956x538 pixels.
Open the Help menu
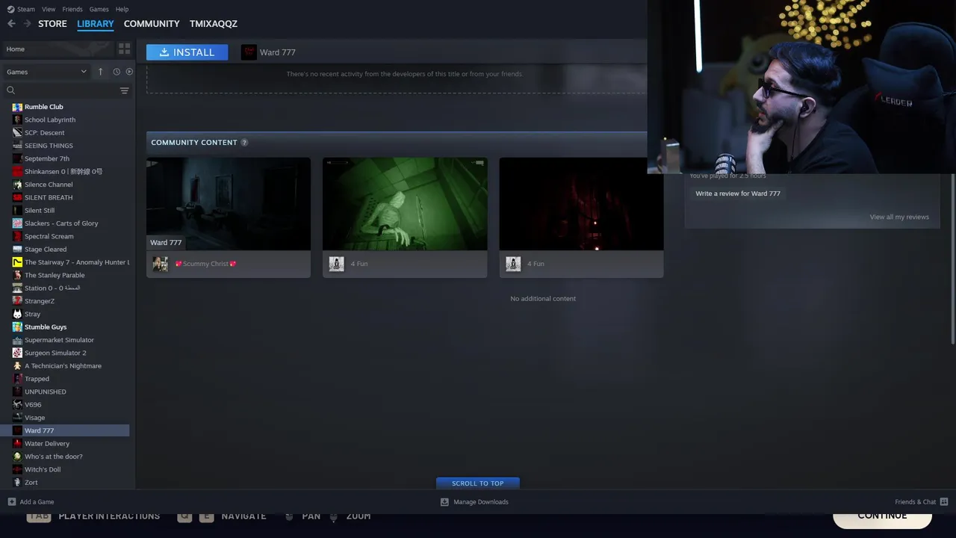pyautogui.click(x=122, y=9)
